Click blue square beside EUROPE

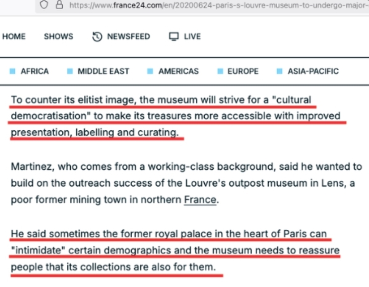coord(220,71)
